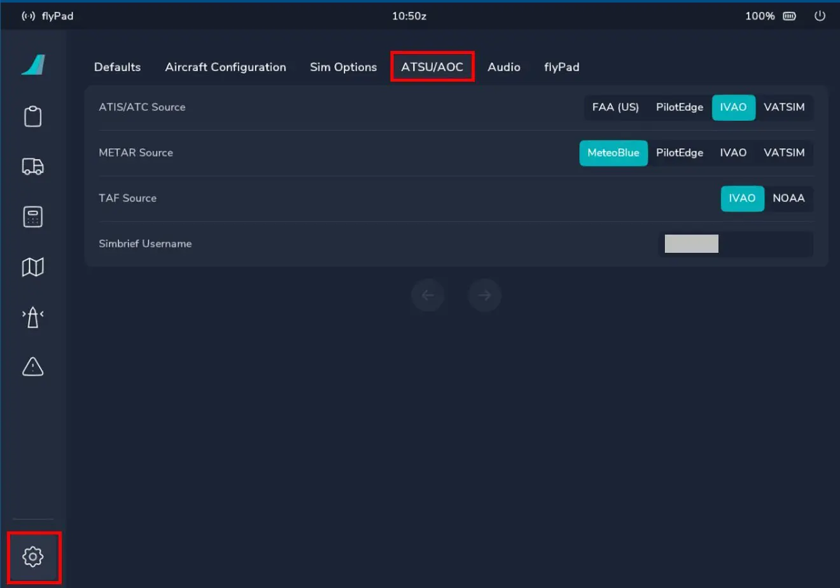This screenshot has height=588, width=840.
Task: Set METAR Source to MeteoBlue
Action: (613, 153)
